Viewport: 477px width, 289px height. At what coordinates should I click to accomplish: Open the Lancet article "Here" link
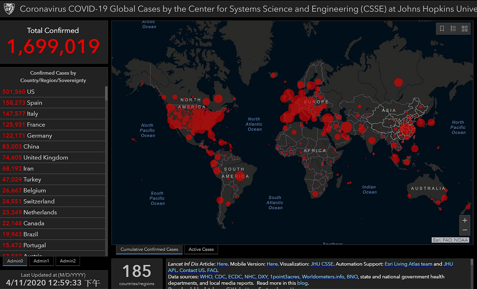coord(222,264)
